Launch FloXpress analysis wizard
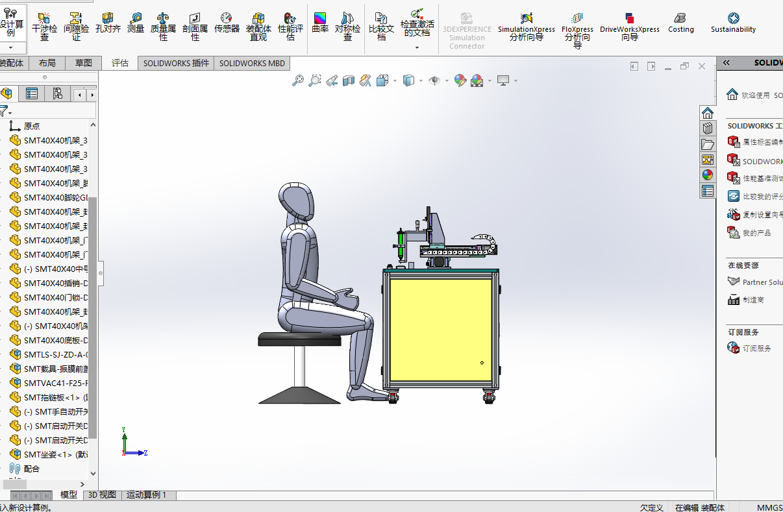 coord(577,30)
